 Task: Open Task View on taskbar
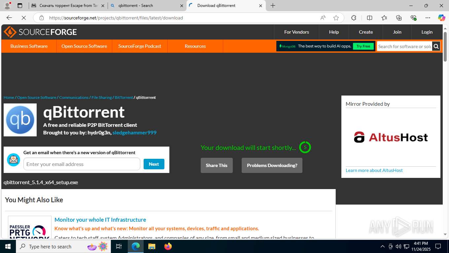(x=119, y=246)
